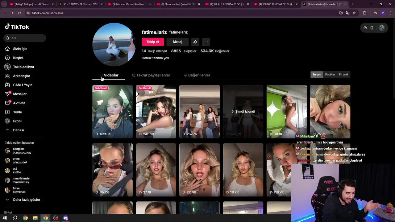395x222 pixels.
Task: Open File Explorer from taskbar
Action: click(35, 218)
